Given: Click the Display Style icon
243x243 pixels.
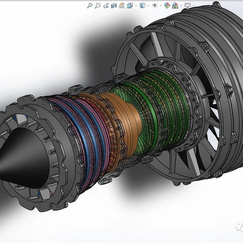Looking at the screenshot, I should coord(142,6).
